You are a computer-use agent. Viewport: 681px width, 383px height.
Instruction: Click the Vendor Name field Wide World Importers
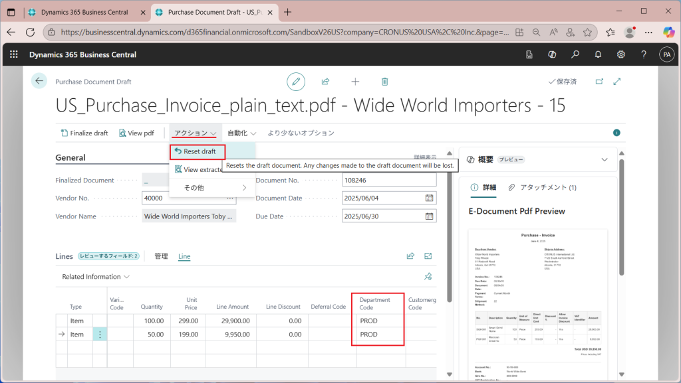189,216
